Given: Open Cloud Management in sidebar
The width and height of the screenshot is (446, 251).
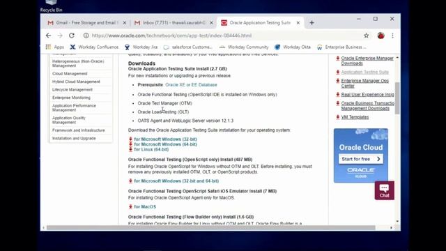Looking at the screenshot, I should (70, 74).
